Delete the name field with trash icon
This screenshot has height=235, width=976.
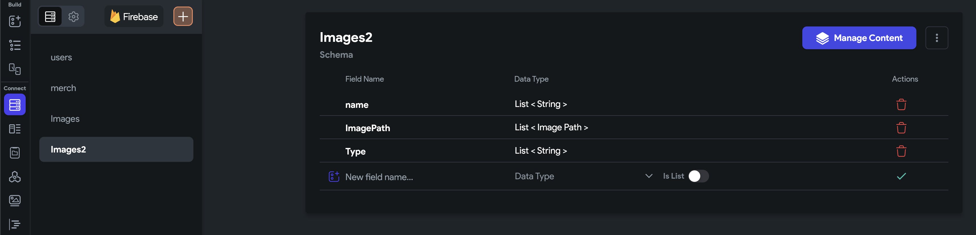[901, 104]
